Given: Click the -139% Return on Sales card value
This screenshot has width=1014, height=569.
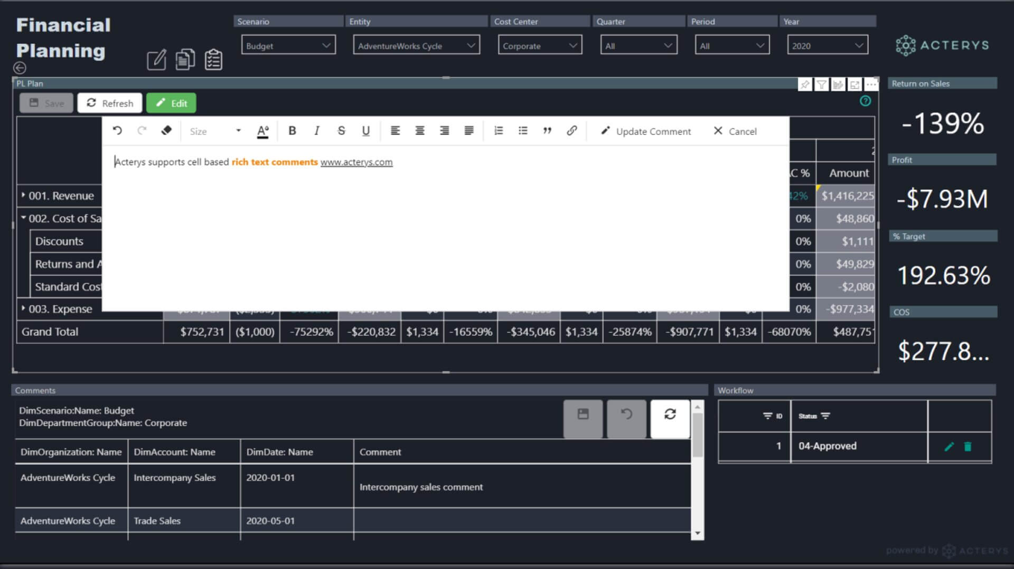Looking at the screenshot, I should click(x=943, y=123).
